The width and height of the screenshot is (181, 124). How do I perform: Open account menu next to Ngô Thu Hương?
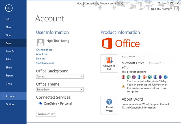(172, 9)
